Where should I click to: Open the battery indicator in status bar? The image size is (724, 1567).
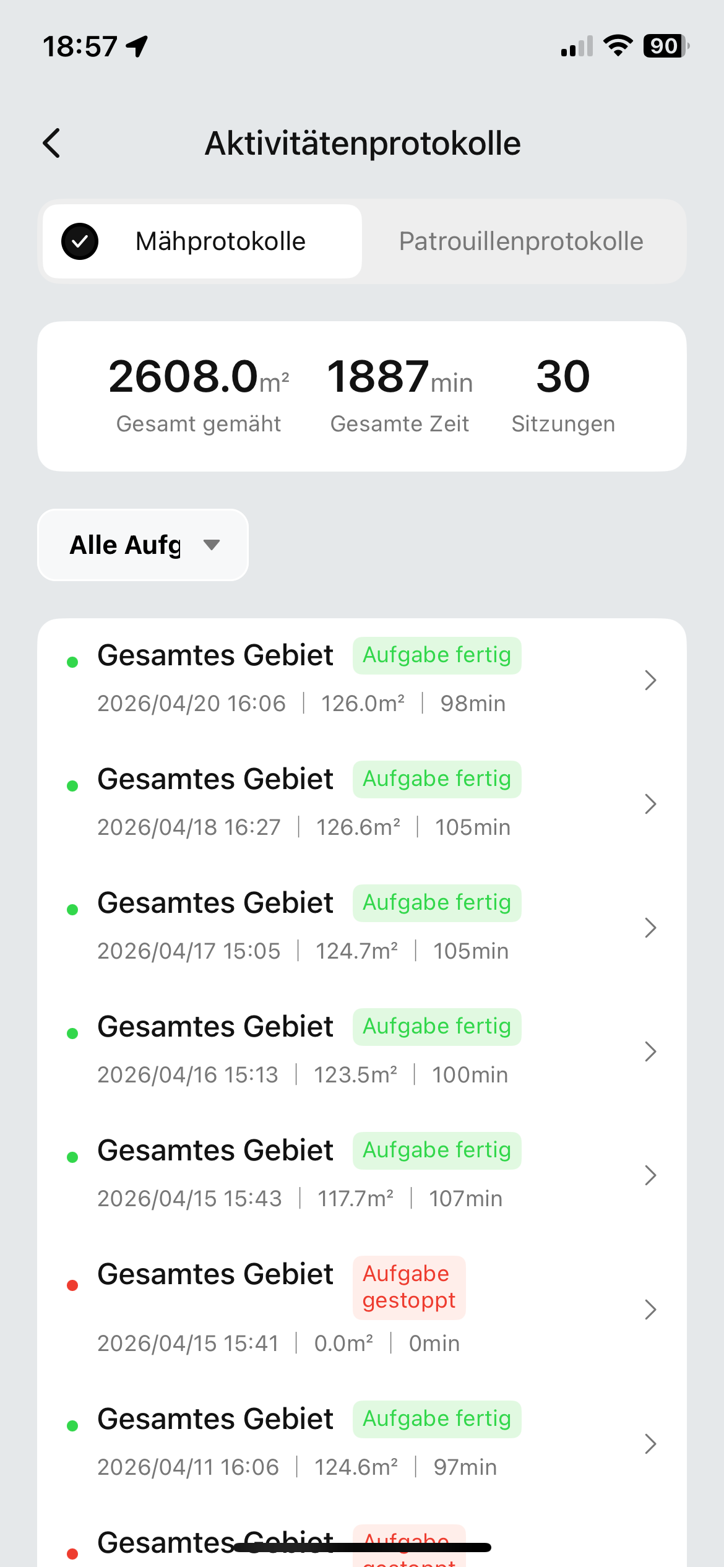(x=666, y=46)
